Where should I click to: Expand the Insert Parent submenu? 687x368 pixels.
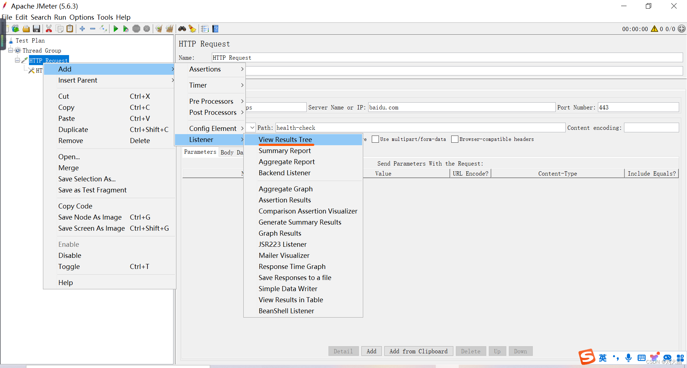point(109,80)
